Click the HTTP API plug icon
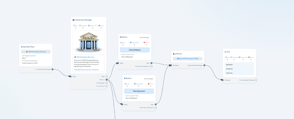Viewport: 294px width, 119px height. point(174,54)
